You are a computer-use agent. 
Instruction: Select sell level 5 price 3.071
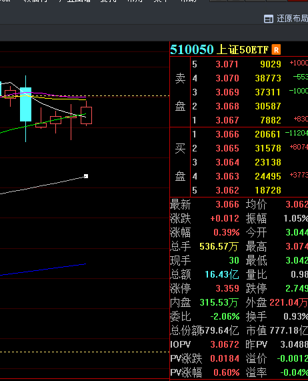[x=227, y=64]
